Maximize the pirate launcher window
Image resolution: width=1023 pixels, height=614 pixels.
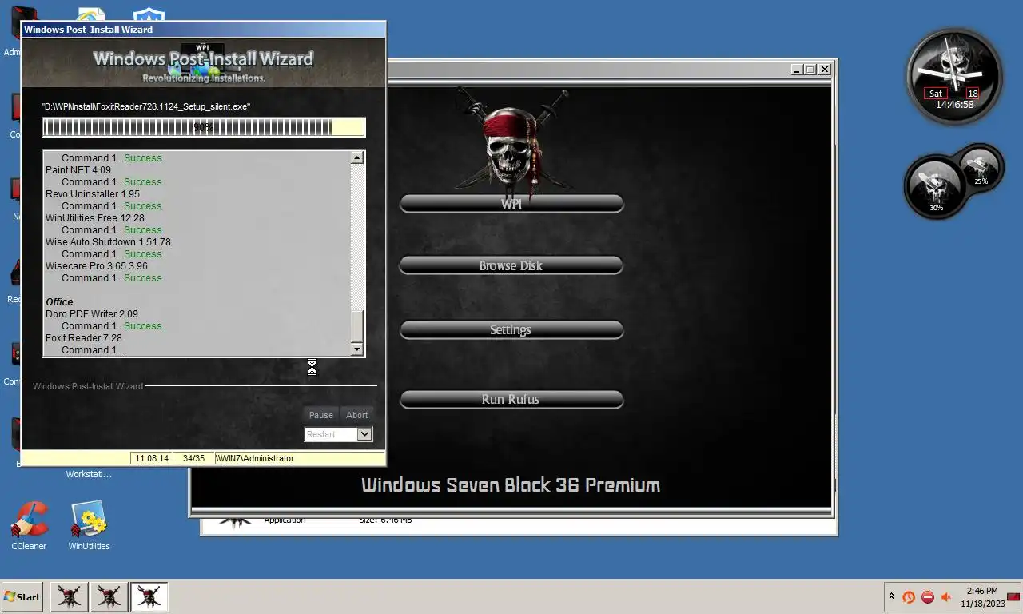[810, 70]
